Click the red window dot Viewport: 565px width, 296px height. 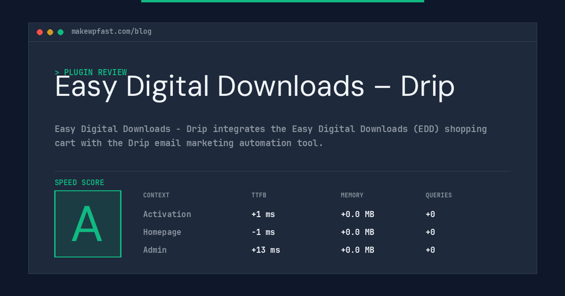click(40, 32)
